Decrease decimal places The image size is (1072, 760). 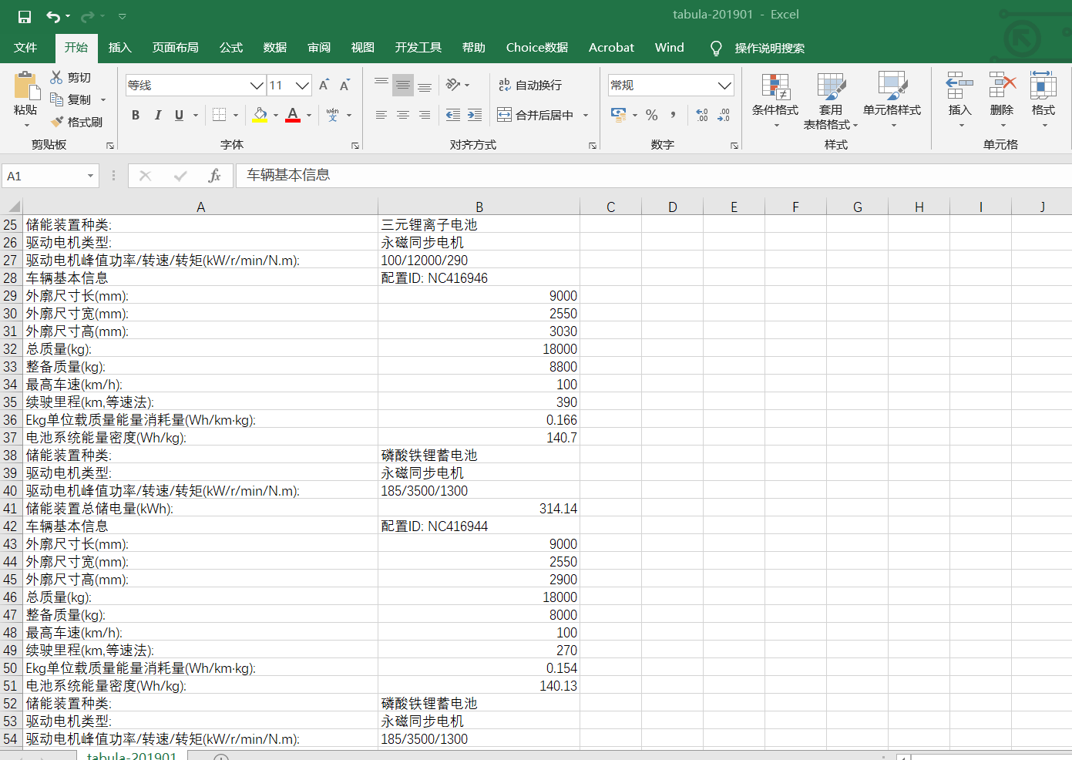(724, 115)
